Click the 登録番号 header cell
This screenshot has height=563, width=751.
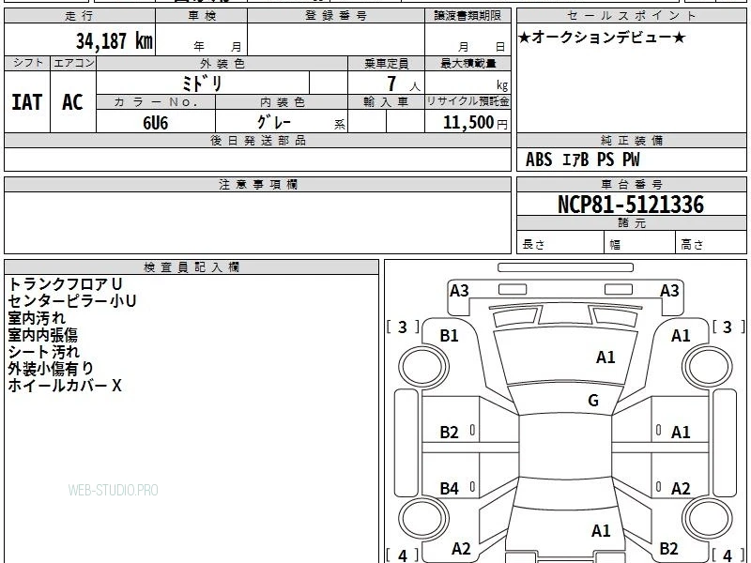point(336,16)
